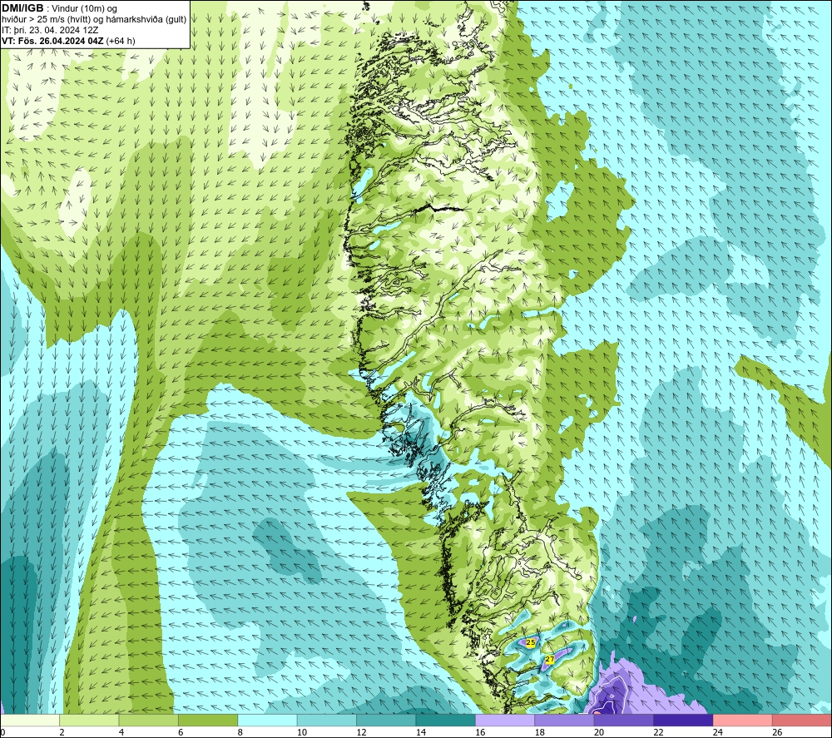This screenshot has height=738, width=832.
Task: Click the '(+64 h)' forecast offset text
Action: coord(121,41)
